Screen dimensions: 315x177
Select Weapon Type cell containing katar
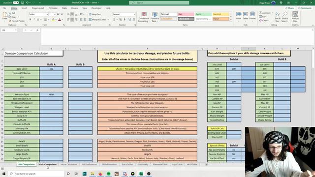(51, 94)
